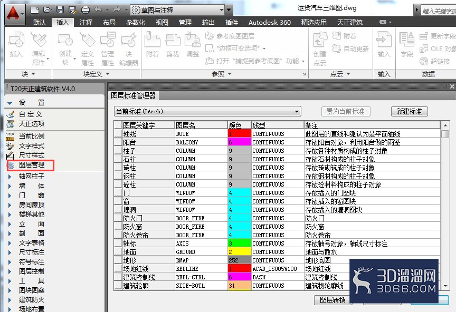Click the yellow color swatch for 地面 layer
Screen dimensions: 456x312
[x=239, y=251]
